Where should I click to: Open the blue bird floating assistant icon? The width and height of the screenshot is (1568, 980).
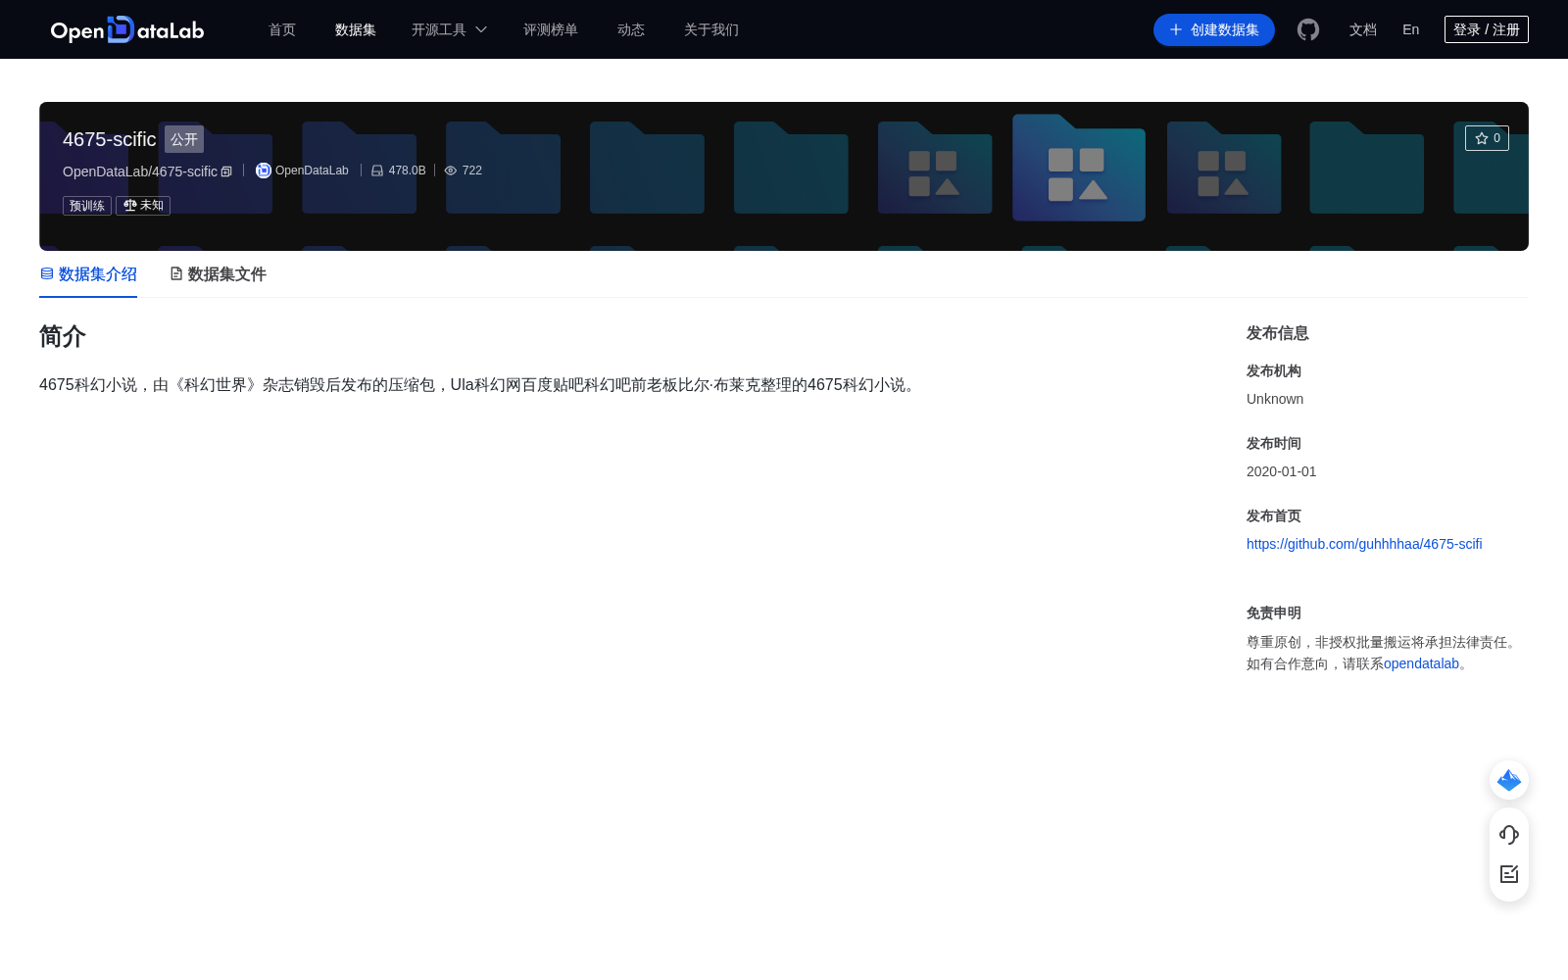pos(1509,780)
